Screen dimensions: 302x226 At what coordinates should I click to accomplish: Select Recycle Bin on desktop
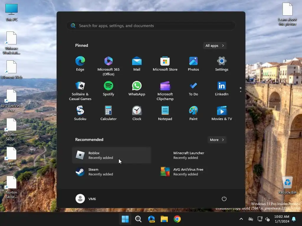point(287,185)
